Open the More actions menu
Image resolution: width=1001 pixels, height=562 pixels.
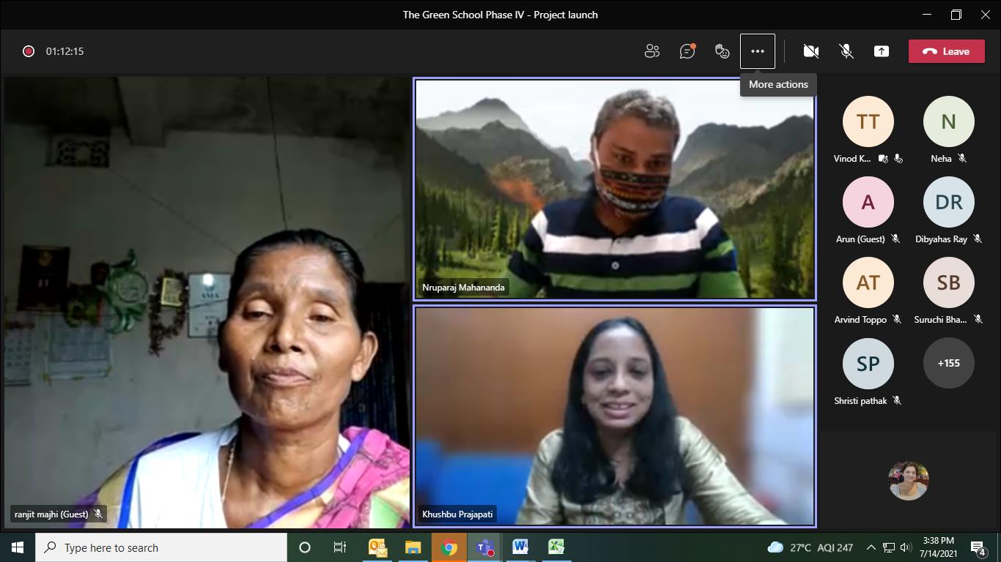click(757, 51)
